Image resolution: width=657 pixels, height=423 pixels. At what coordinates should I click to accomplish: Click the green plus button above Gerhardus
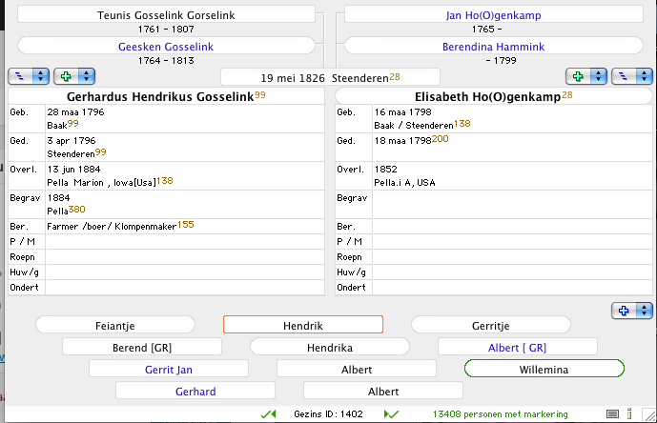[x=67, y=76]
